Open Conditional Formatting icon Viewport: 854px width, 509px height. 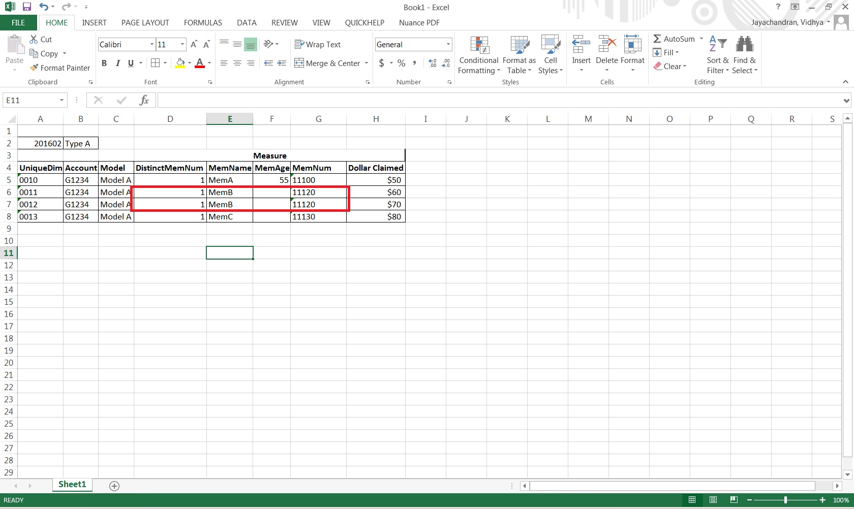tap(479, 45)
